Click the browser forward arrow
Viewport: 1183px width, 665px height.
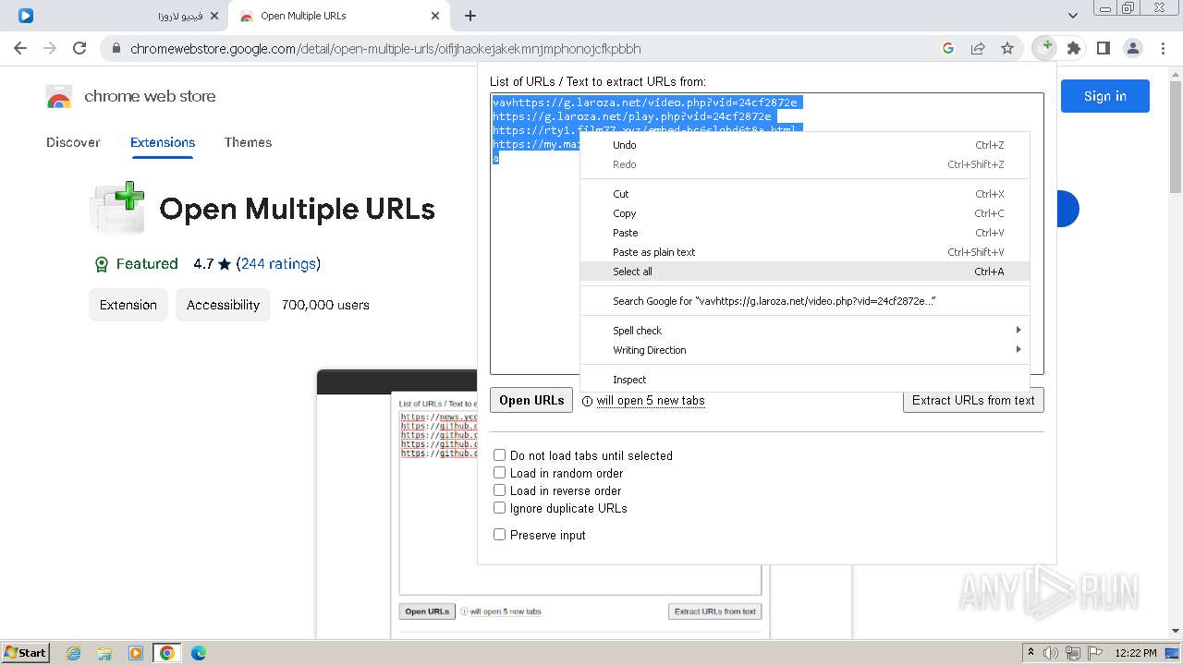click(x=50, y=48)
